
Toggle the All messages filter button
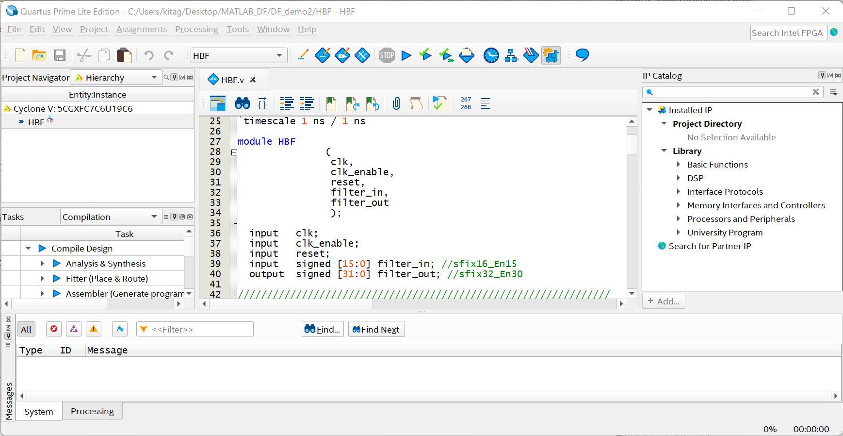click(26, 329)
